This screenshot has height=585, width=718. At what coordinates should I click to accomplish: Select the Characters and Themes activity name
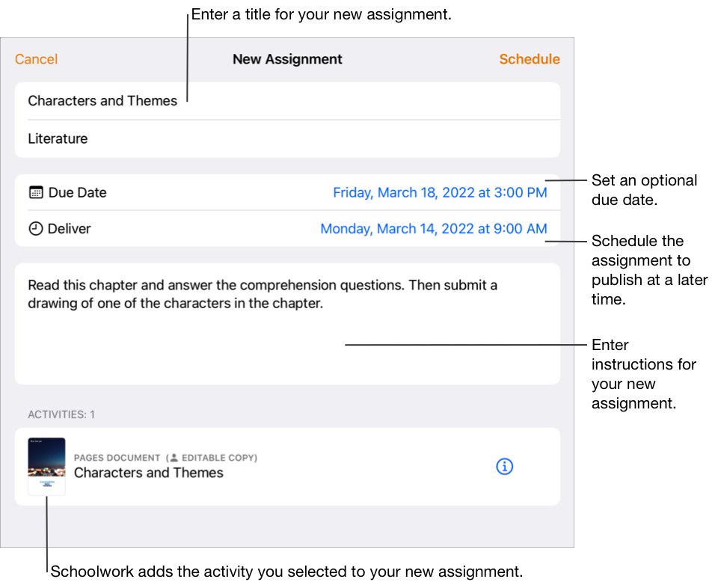(148, 473)
